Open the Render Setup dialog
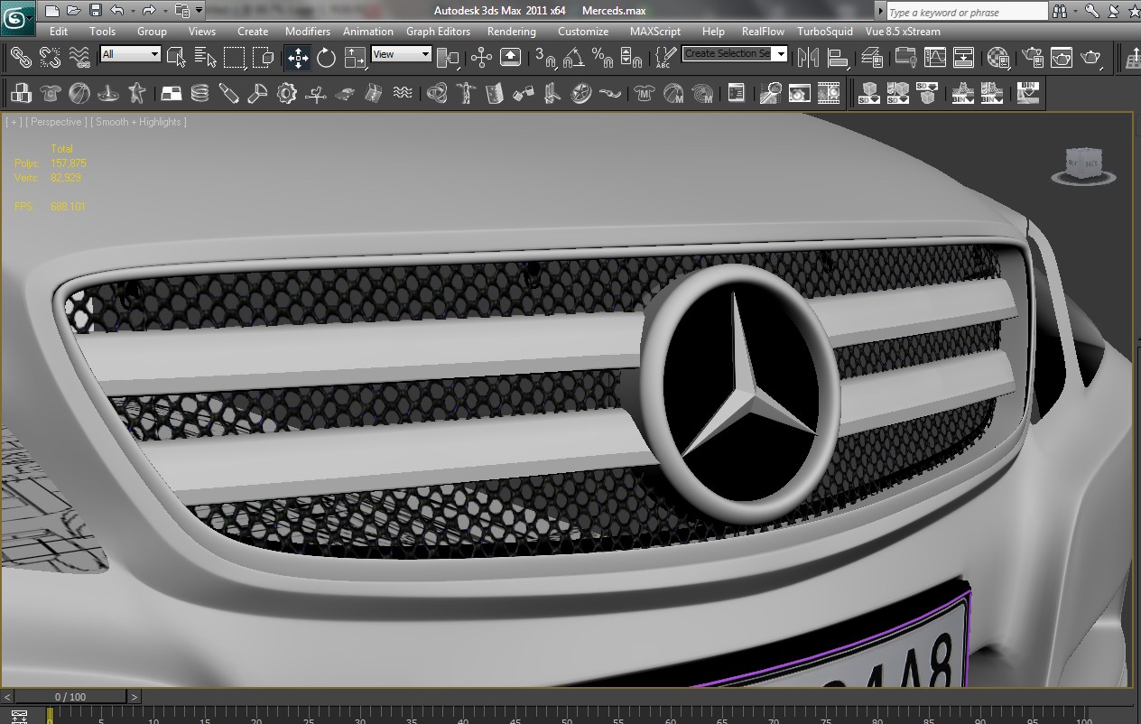This screenshot has width=1141, height=724. click(x=1032, y=58)
